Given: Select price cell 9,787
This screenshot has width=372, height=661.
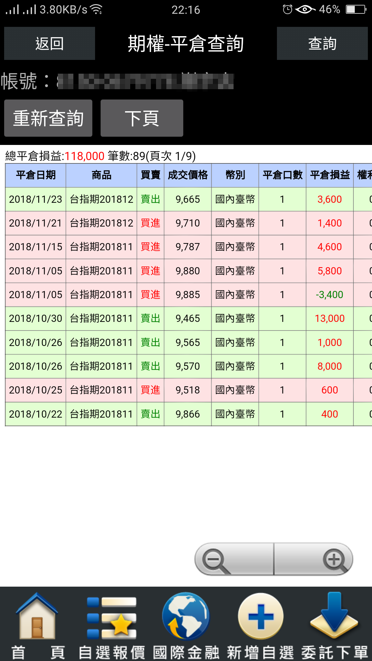Looking at the screenshot, I should click(x=188, y=247).
